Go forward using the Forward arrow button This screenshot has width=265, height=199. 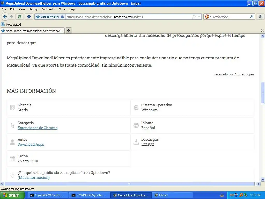11,17
